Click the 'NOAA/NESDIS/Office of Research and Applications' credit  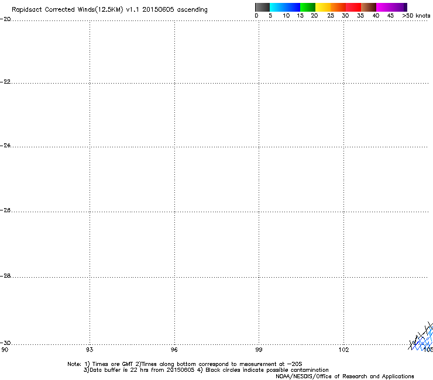(x=345, y=376)
